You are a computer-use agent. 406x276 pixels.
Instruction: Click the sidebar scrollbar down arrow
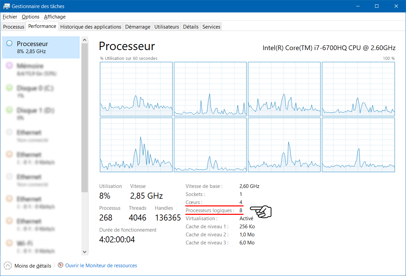pyautogui.click(x=85, y=251)
